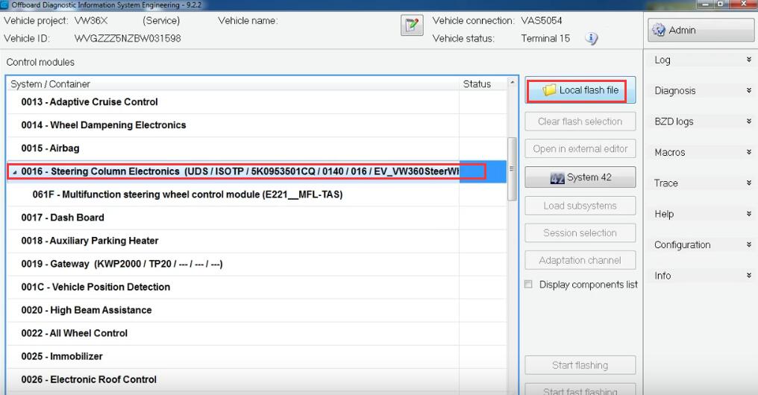Open the Configuration sidebar menu

pos(701,244)
